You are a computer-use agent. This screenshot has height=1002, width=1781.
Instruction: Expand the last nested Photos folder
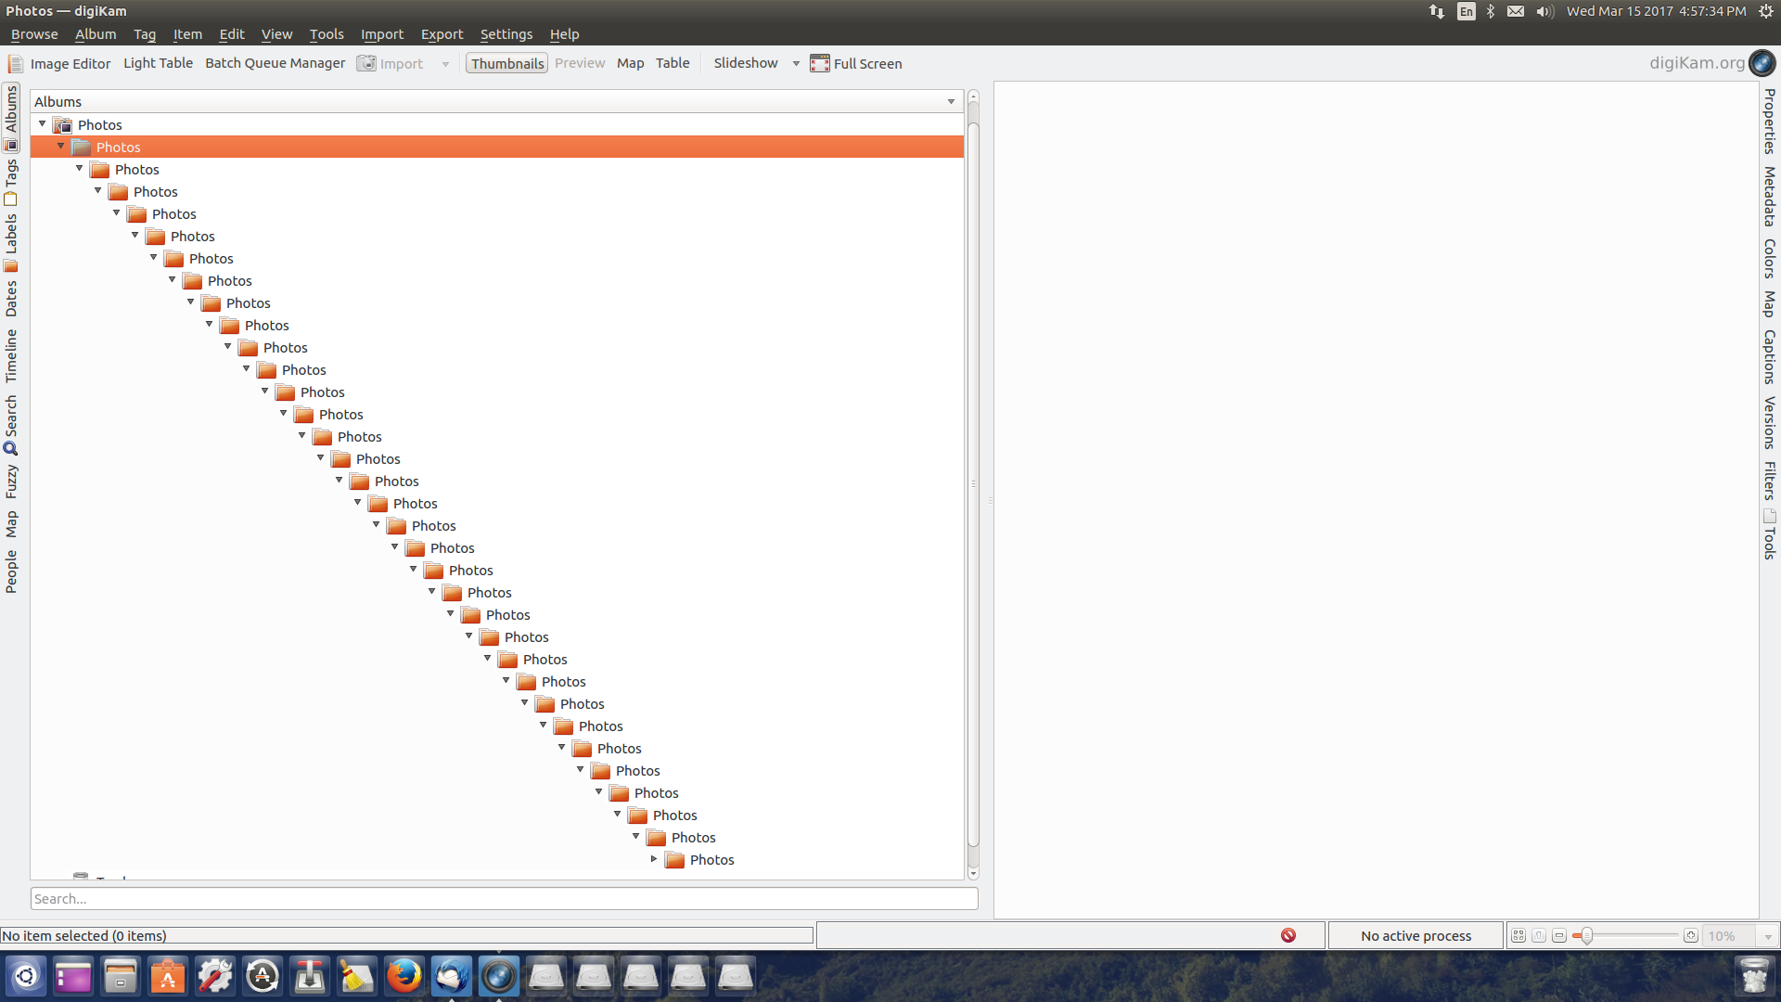coord(654,859)
